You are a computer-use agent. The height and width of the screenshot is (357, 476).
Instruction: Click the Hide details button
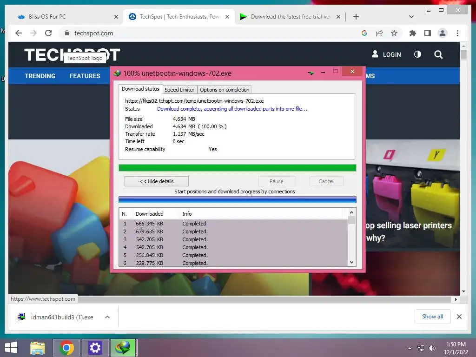pyautogui.click(x=156, y=181)
